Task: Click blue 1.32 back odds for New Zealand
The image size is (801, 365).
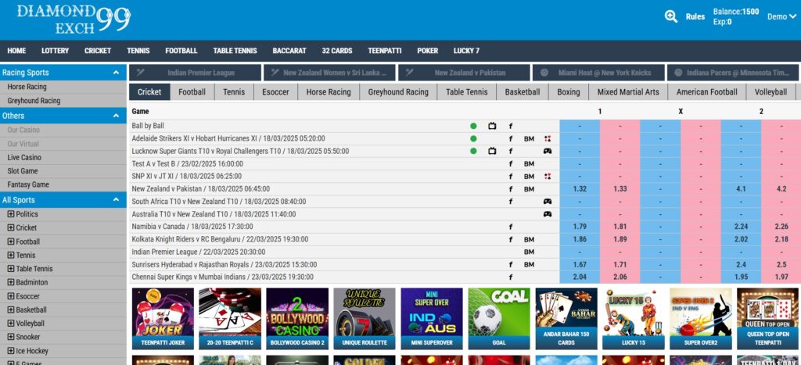Action: [x=580, y=189]
